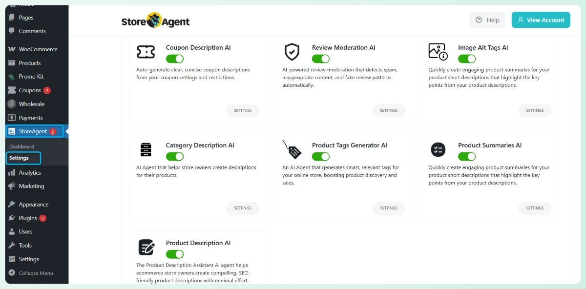This screenshot has height=289, width=586.
Task: Go to Analytics in the sidebar
Action: pos(30,173)
